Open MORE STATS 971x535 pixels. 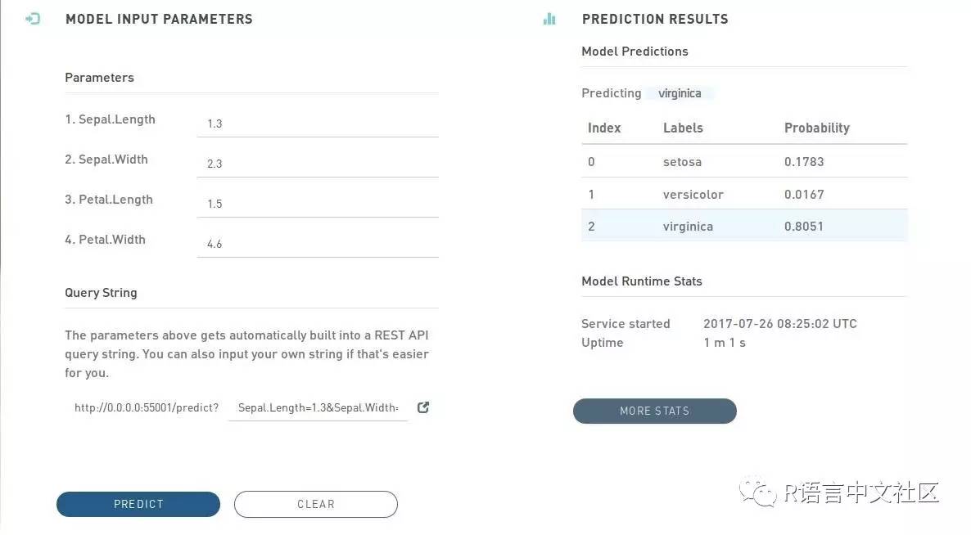pos(654,411)
